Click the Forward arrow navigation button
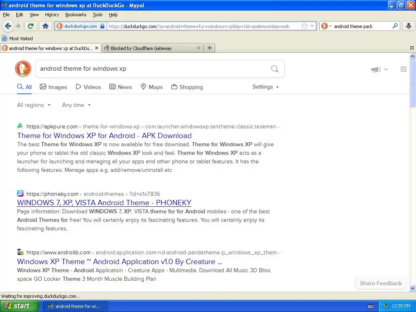416x312 pixels. [18, 26]
